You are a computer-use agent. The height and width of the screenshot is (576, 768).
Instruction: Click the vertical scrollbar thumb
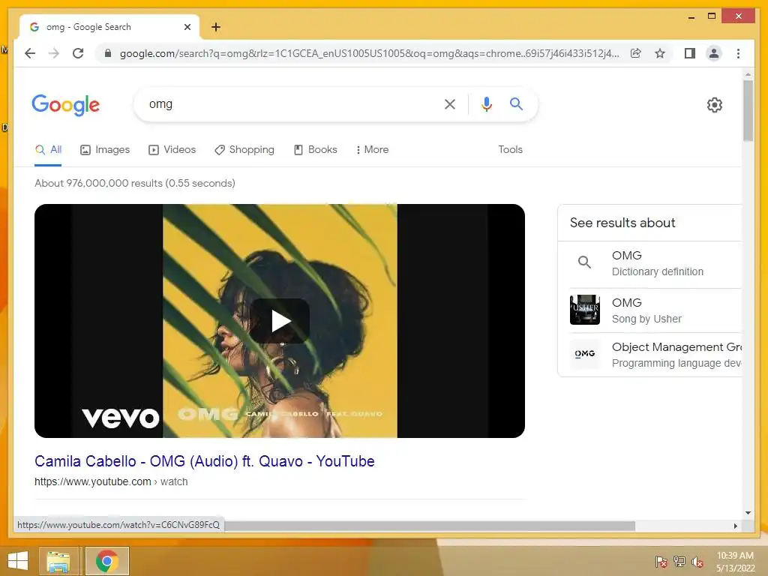point(748,110)
